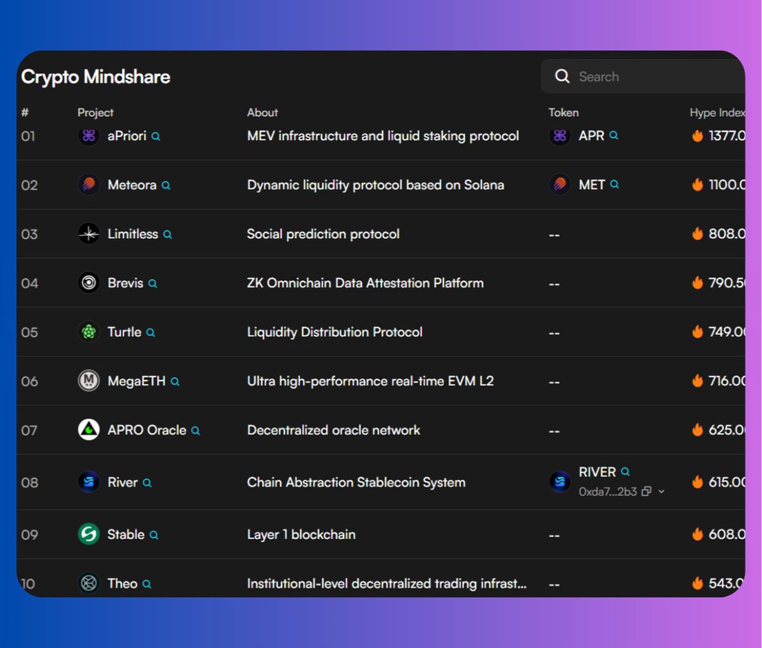The image size is (762, 648).
Task: Click the flame icon in River row
Action: pos(698,482)
